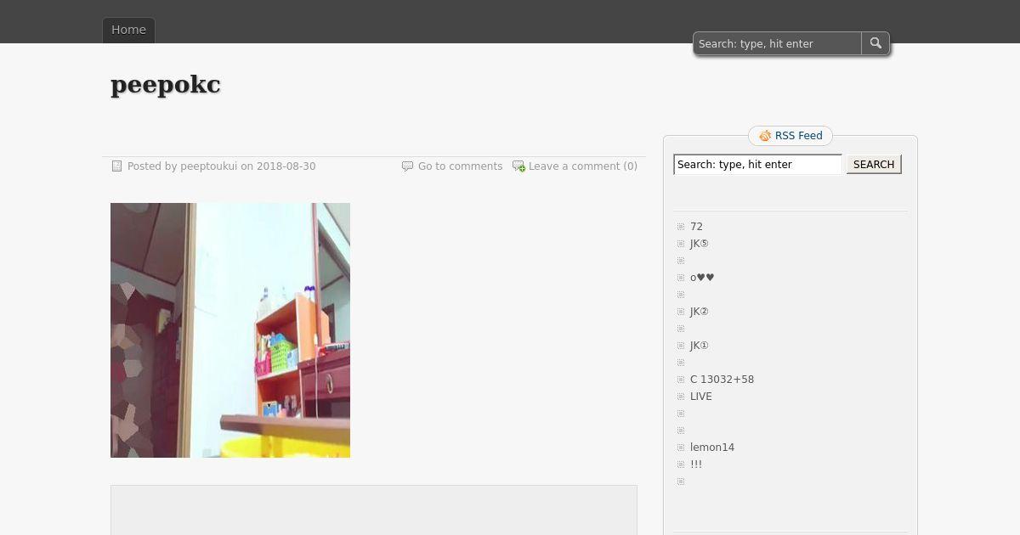Focus the top bar search field
1020x535 pixels.
click(777, 43)
